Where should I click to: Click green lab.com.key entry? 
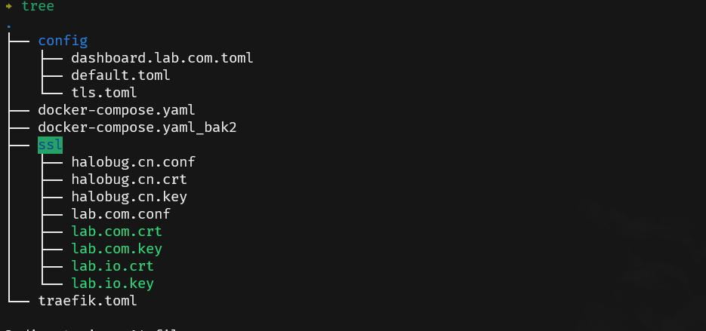(116, 249)
